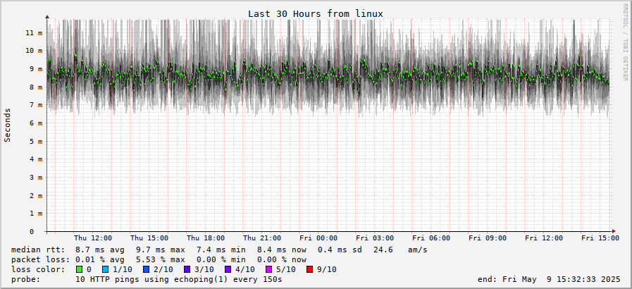The height and width of the screenshot is (289, 632).
Task: Click the '2 m' y-axis value
Action: [x=36, y=195]
